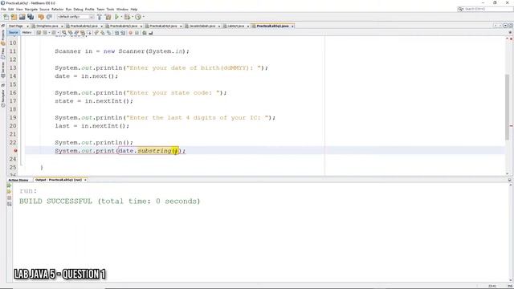Open the Debug menu
Viewport: 514px width, 289px height.
point(78,9)
